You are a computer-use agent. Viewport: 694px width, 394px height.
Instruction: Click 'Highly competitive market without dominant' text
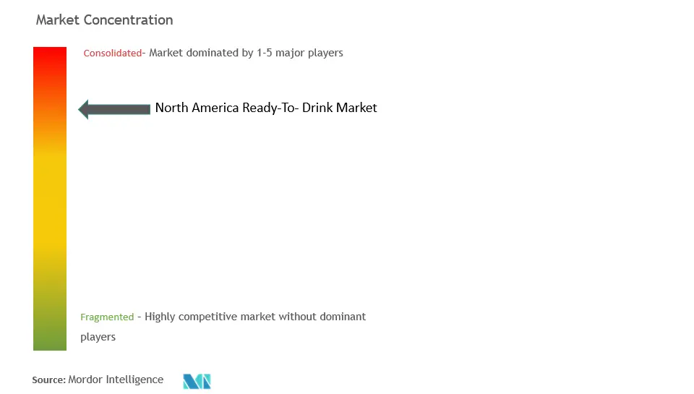point(255,317)
